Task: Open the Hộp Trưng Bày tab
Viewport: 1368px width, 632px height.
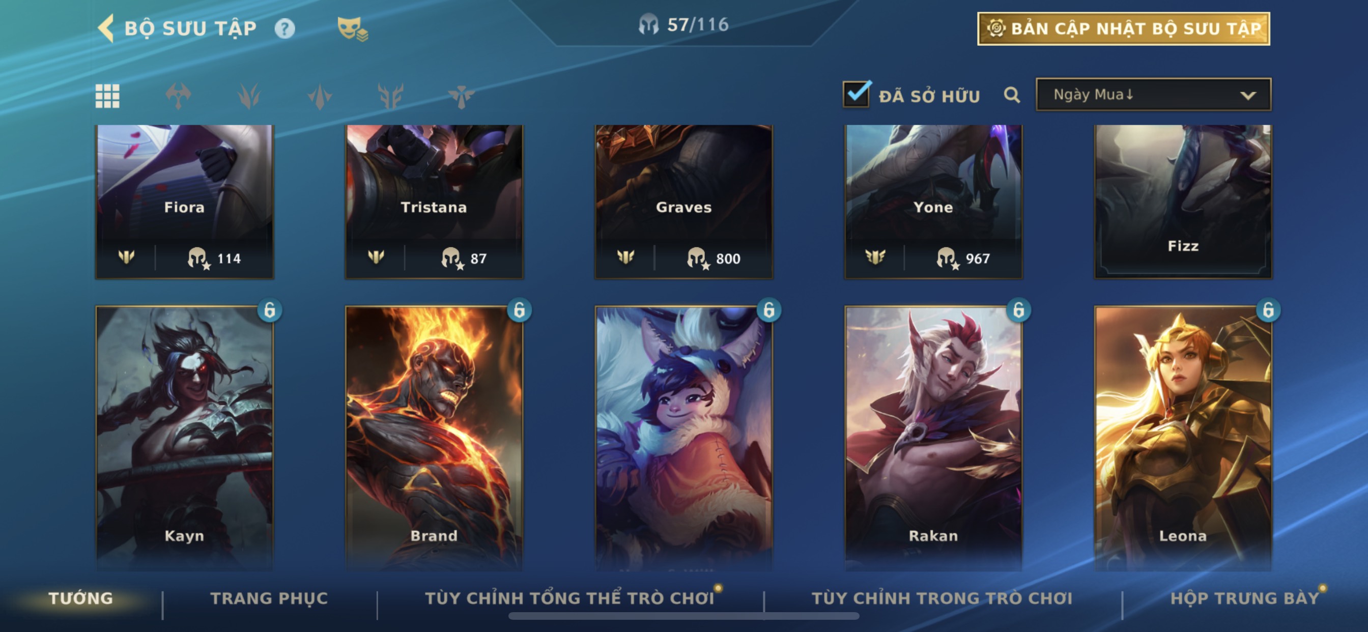Action: [1245, 598]
